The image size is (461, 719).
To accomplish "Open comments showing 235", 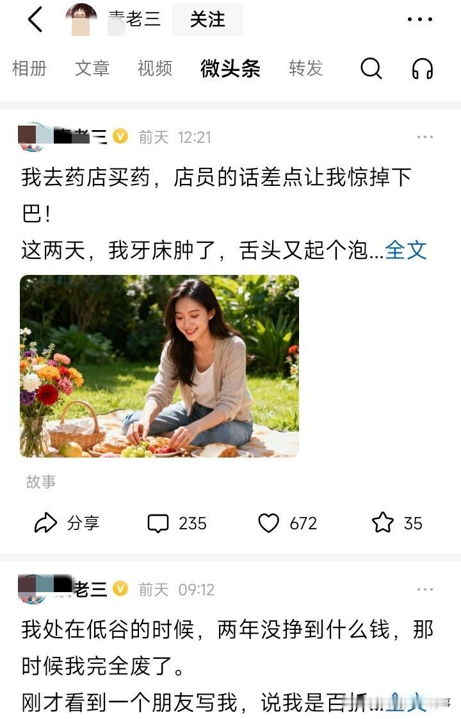I will (x=177, y=523).
